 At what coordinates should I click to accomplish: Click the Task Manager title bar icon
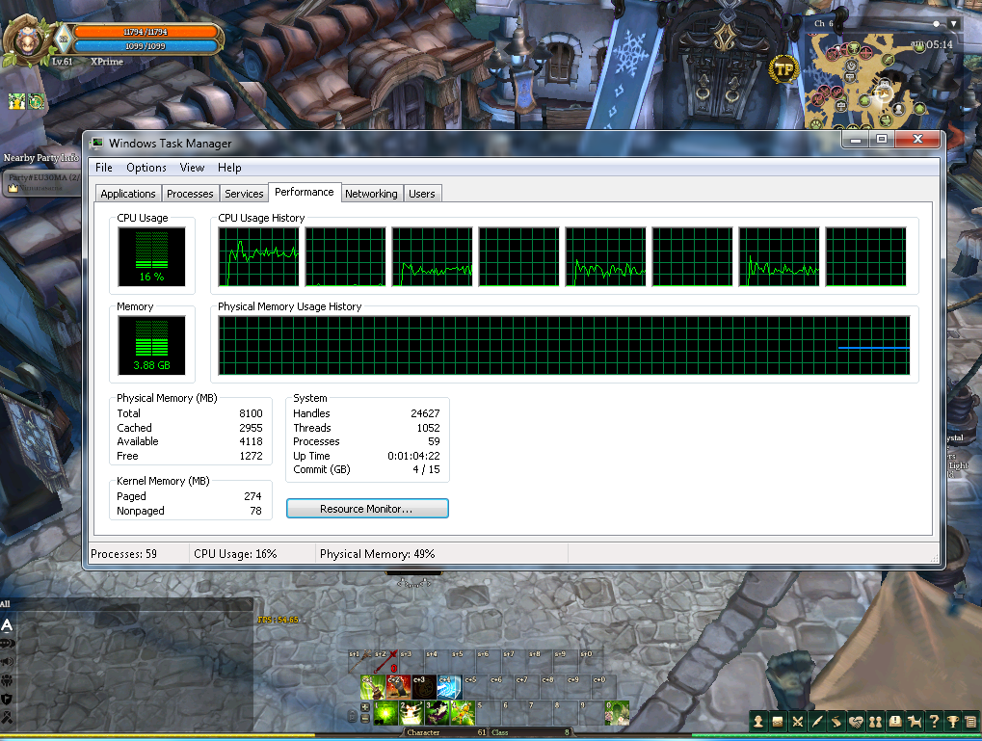[x=97, y=143]
